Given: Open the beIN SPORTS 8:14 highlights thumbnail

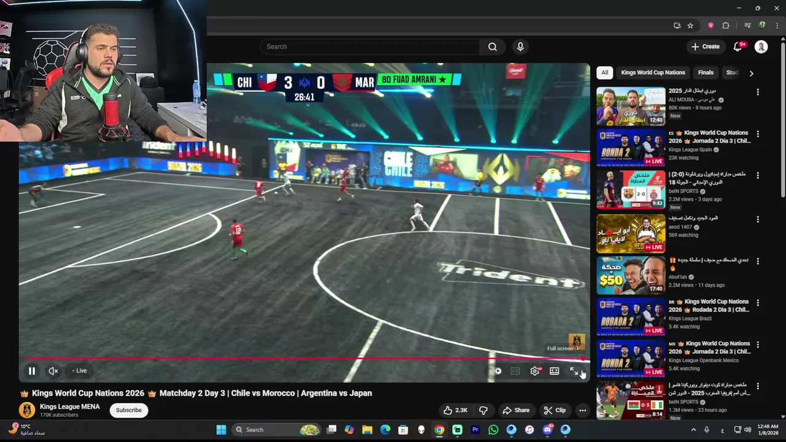Looking at the screenshot, I should [x=631, y=400].
